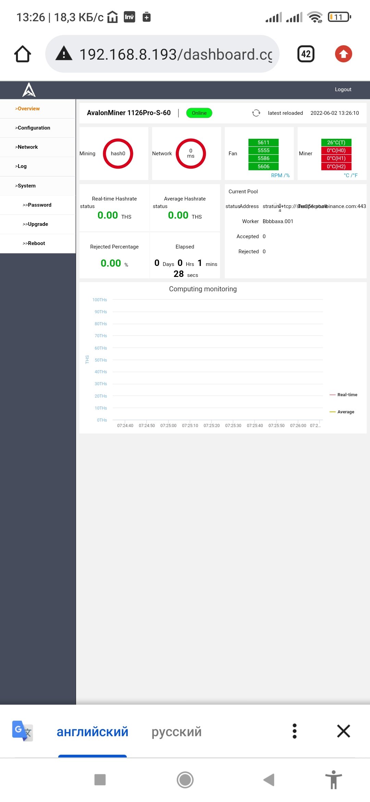Toggle Real-time series in chart legend
This screenshot has width=370, height=802.
(343, 395)
